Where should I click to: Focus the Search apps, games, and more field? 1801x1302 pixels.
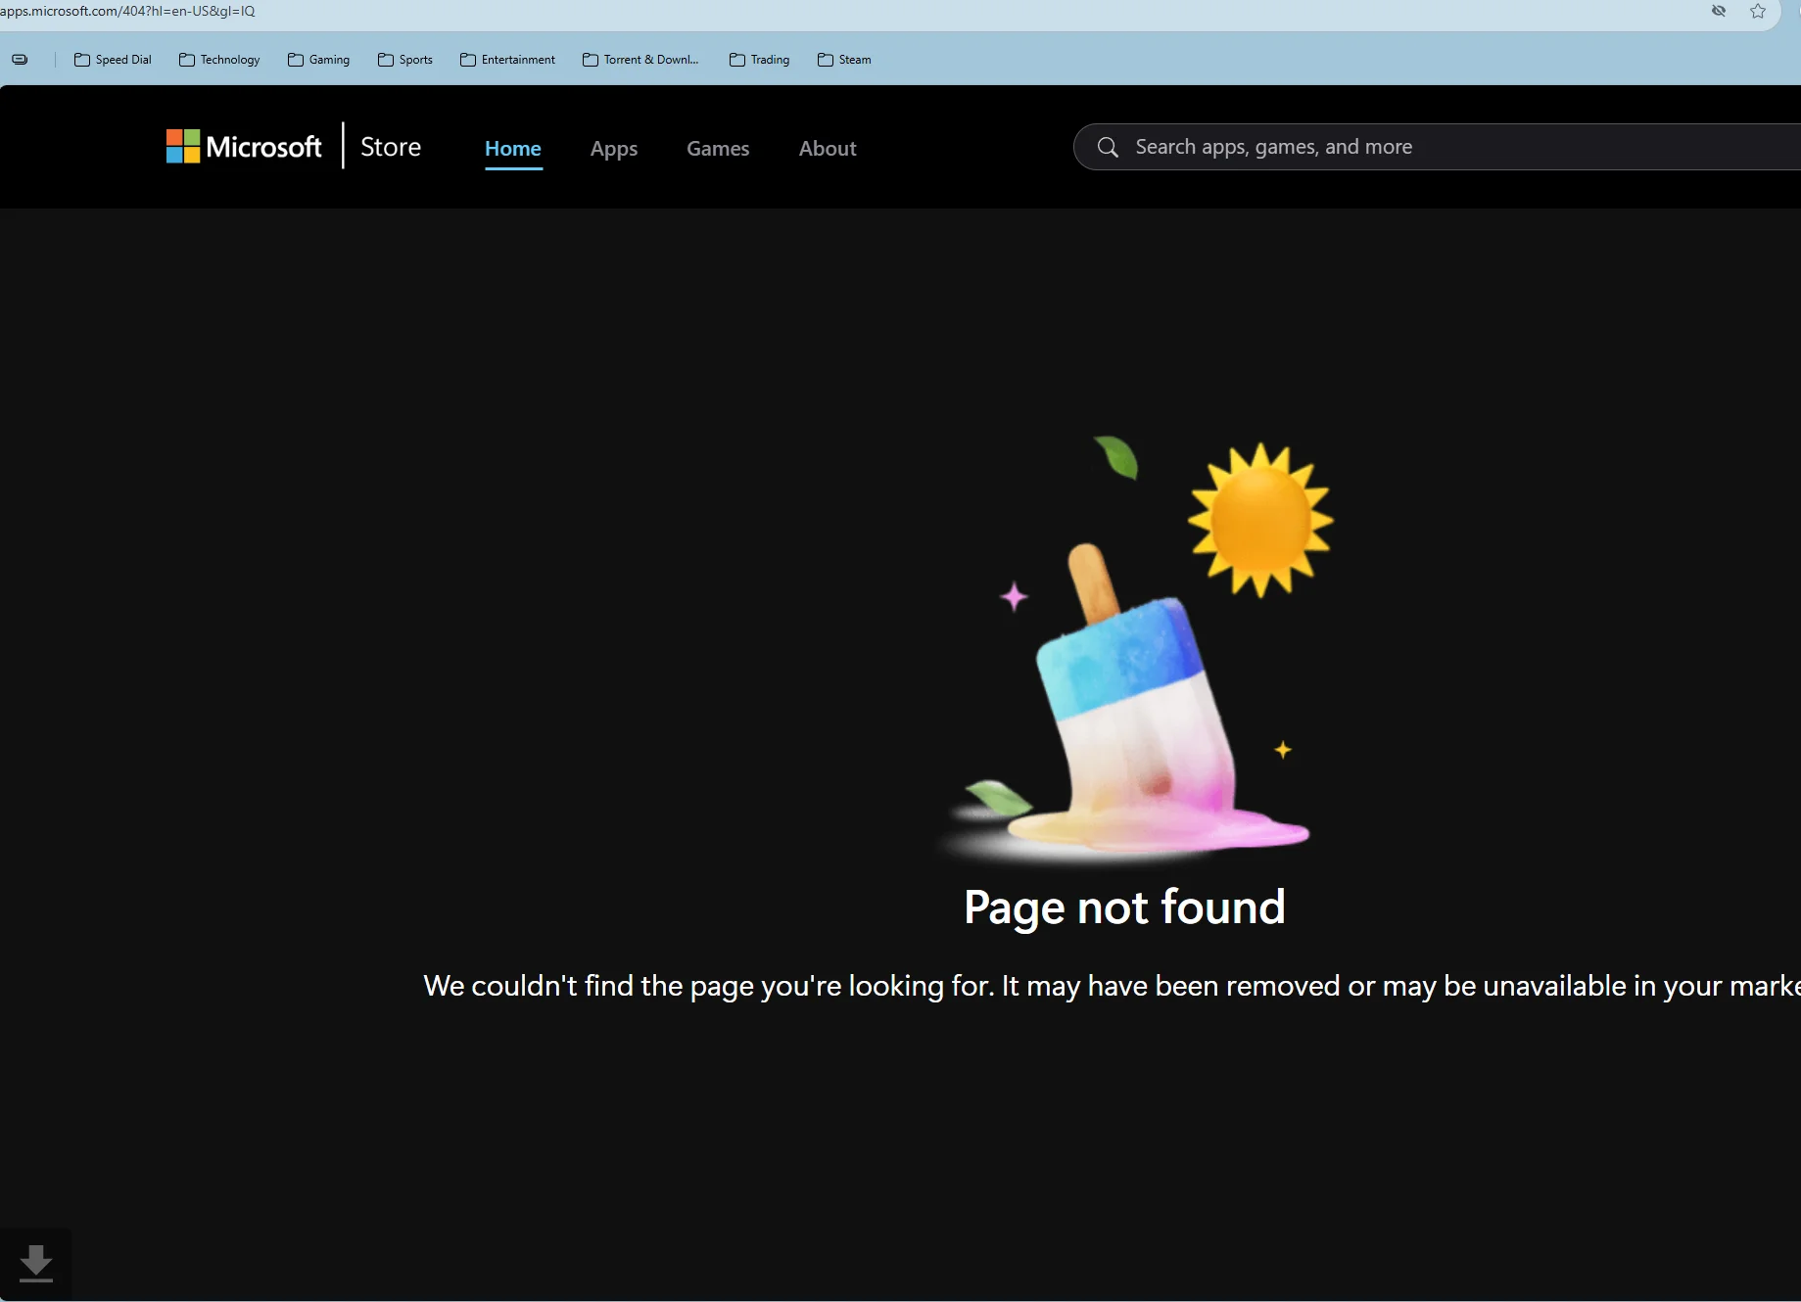(x=1437, y=147)
